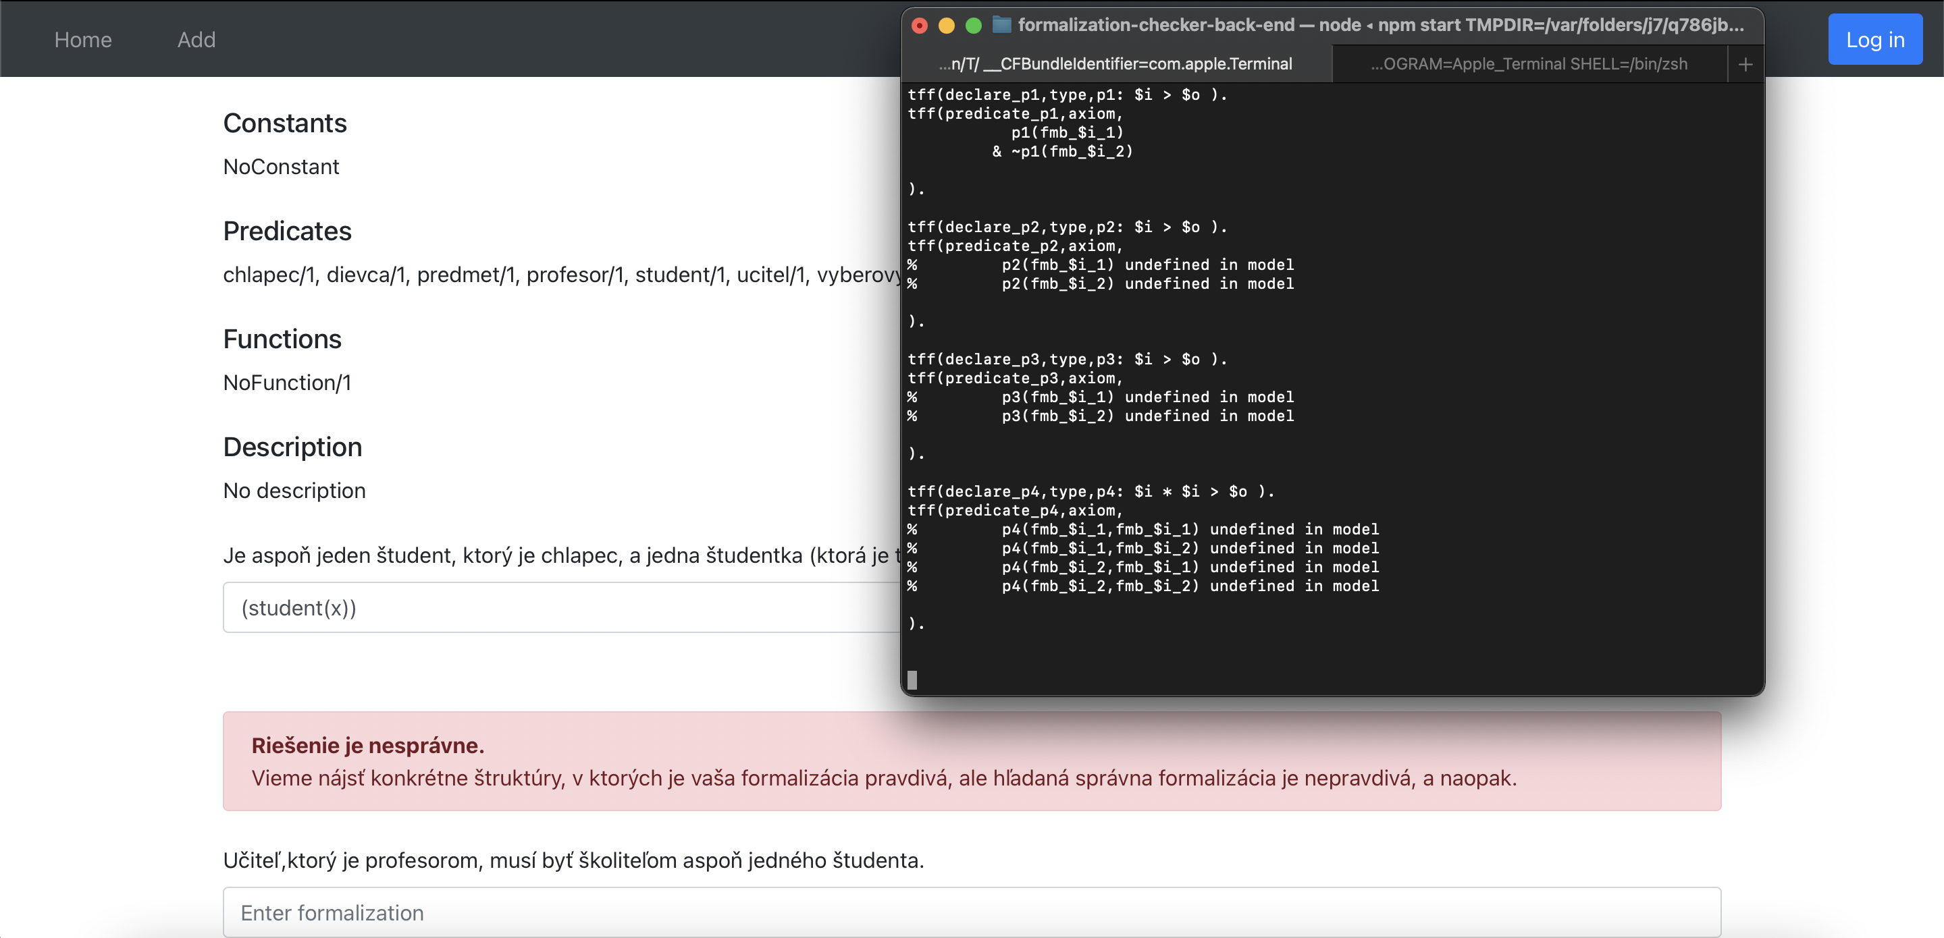Click the Terminal window title text
1944x938 pixels.
(1380, 25)
